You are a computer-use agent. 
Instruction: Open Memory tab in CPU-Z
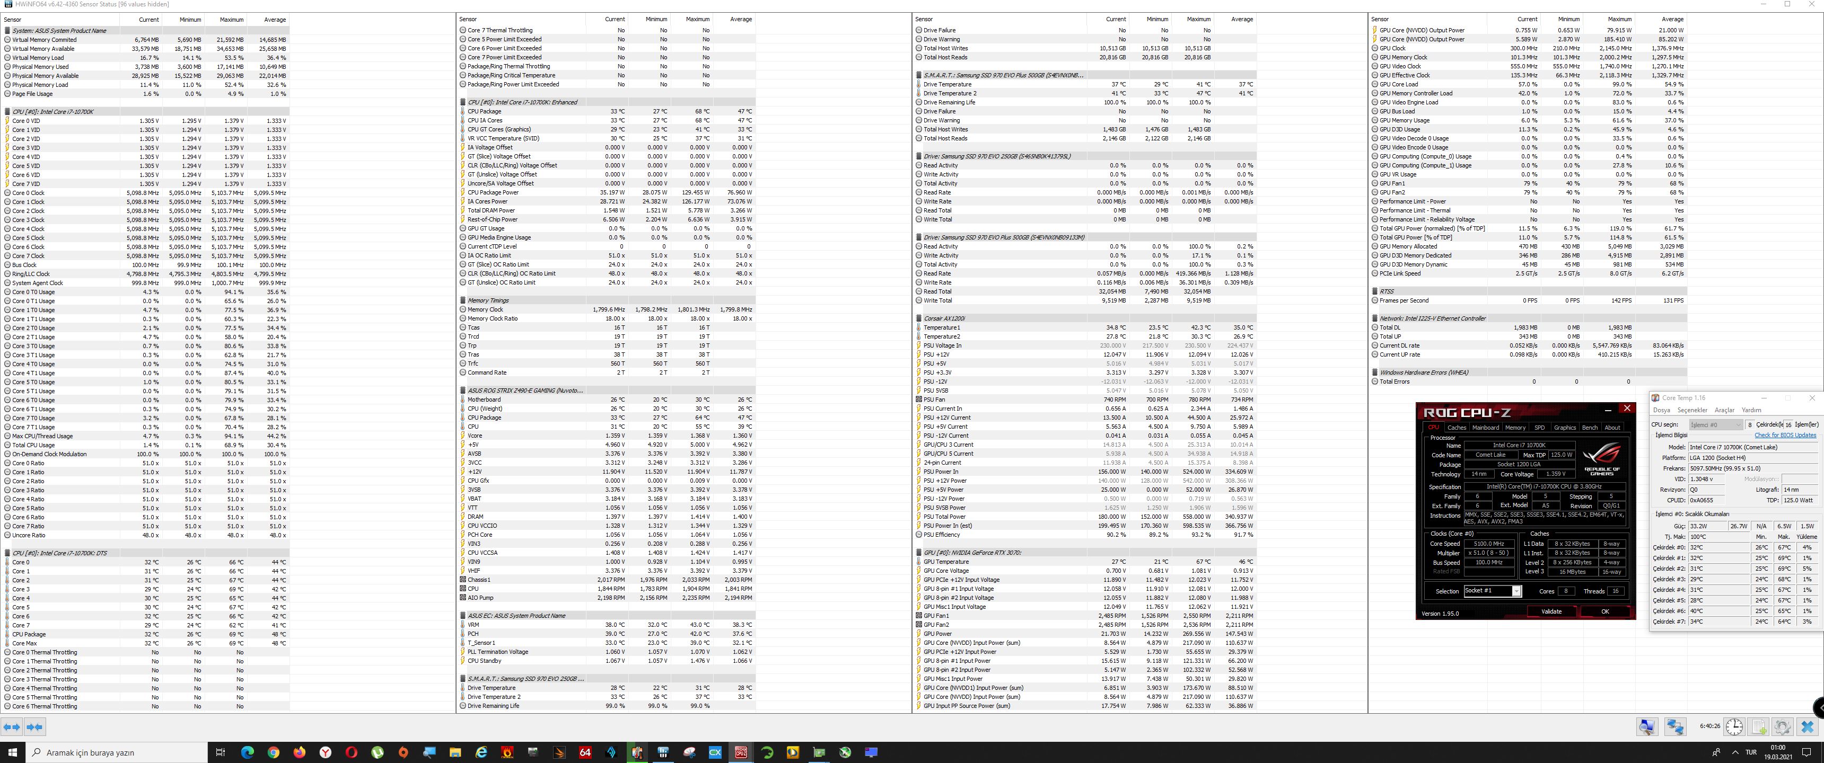[x=1515, y=428]
